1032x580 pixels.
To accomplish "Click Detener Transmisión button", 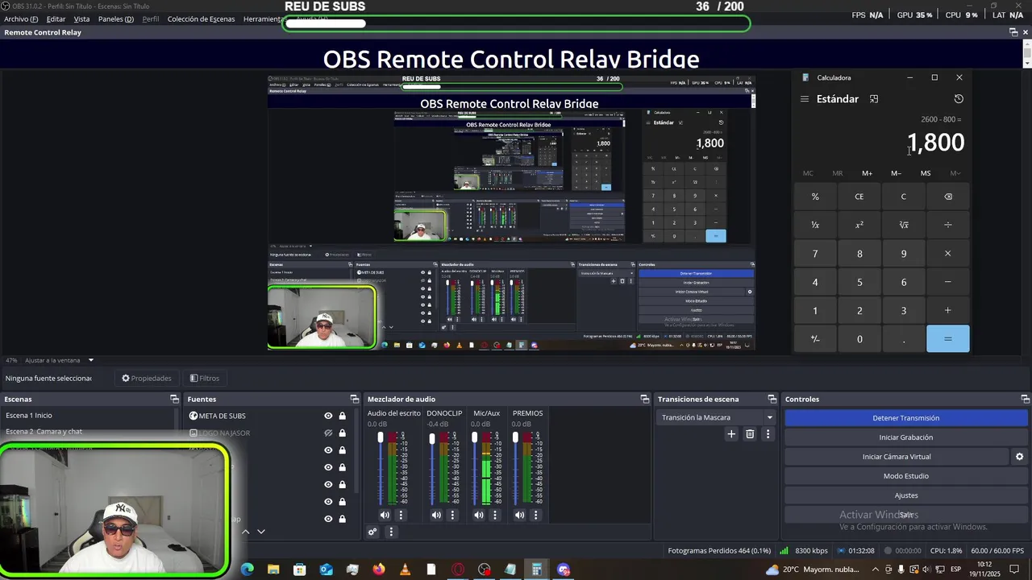I will [905, 418].
